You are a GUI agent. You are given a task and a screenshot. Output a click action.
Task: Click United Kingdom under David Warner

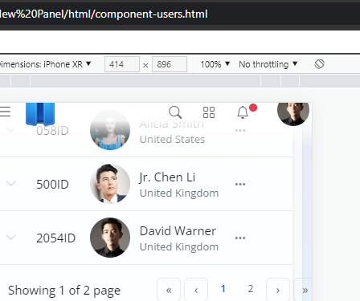179,247
